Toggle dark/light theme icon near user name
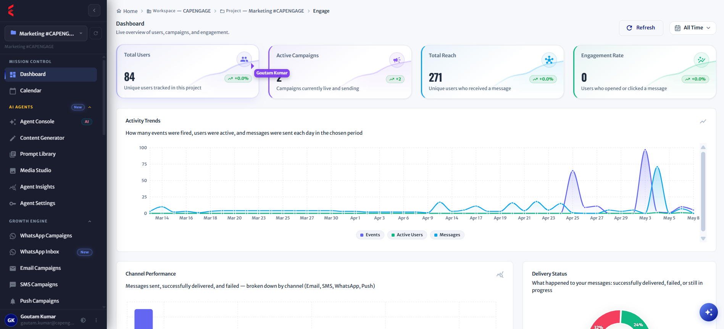 (x=83, y=320)
